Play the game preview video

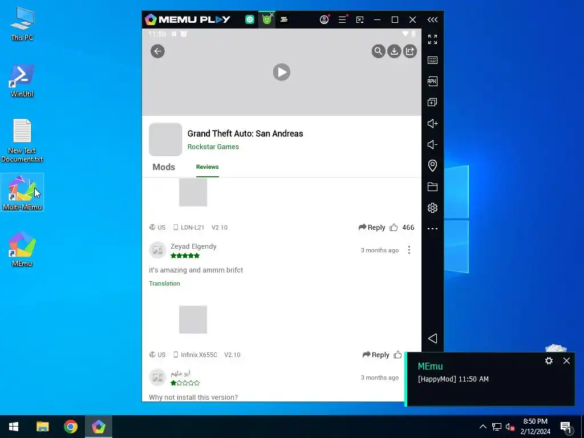click(282, 72)
